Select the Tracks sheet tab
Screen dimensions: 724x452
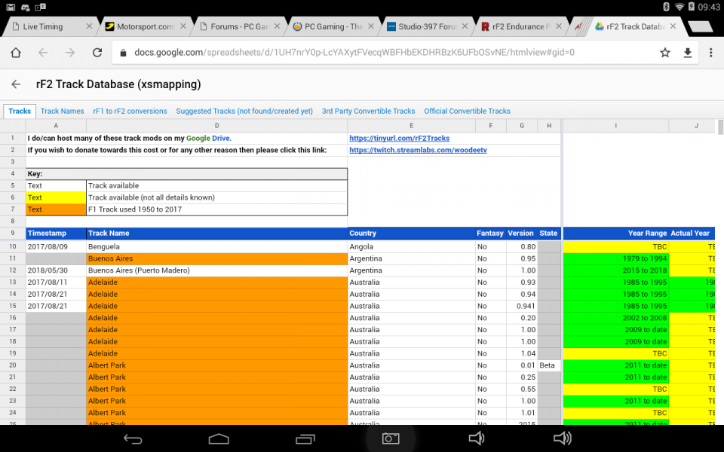tap(20, 111)
